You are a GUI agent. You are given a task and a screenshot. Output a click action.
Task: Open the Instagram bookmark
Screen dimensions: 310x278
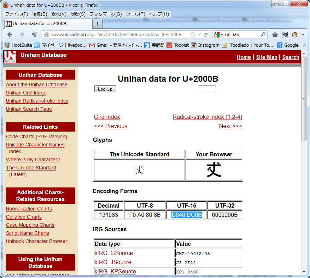(205, 45)
